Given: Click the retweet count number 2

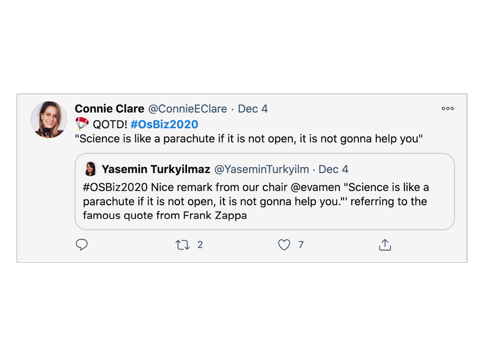Looking at the screenshot, I should (x=200, y=245).
